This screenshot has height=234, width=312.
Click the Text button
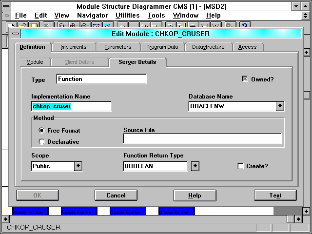[275, 195]
